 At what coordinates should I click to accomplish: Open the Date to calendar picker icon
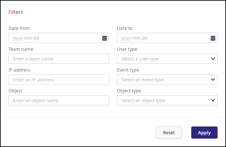click(213, 38)
